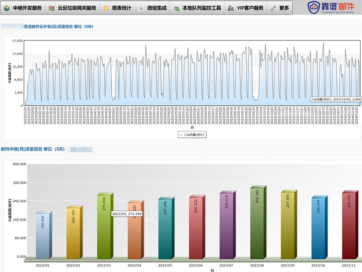Click the people icon beside VIP客户服务
Screen dimensions: 362x272
[230, 9]
